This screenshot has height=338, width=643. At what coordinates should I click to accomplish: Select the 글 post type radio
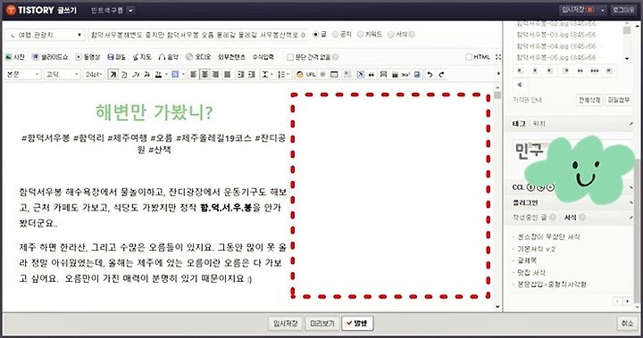tap(315, 35)
